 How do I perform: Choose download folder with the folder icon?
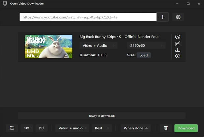click(x=12, y=128)
